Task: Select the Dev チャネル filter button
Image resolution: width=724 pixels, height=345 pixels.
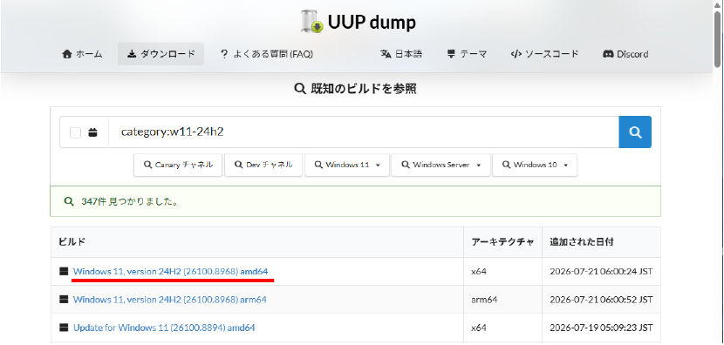Action: [263, 165]
